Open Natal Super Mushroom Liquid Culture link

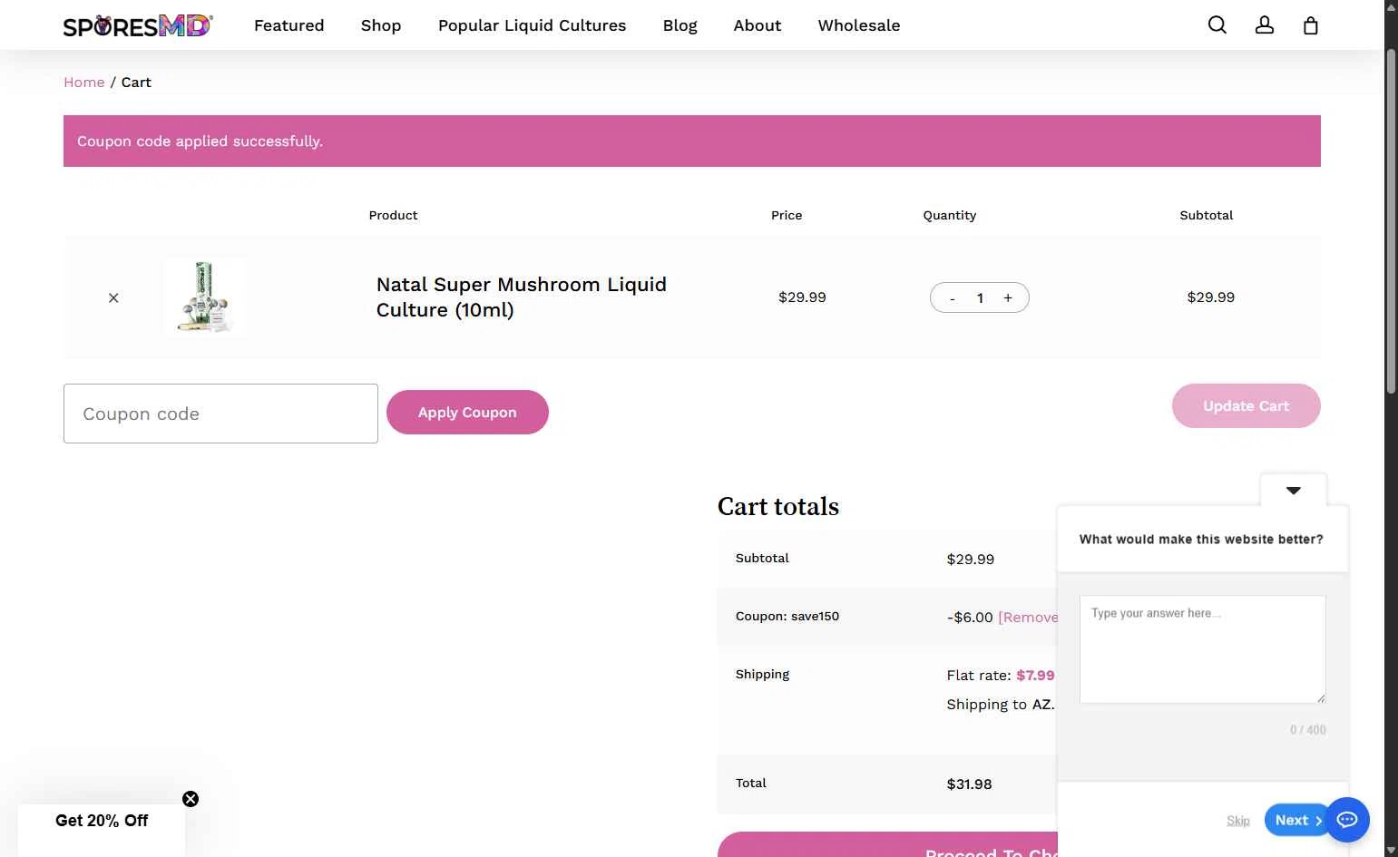click(522, 297)
